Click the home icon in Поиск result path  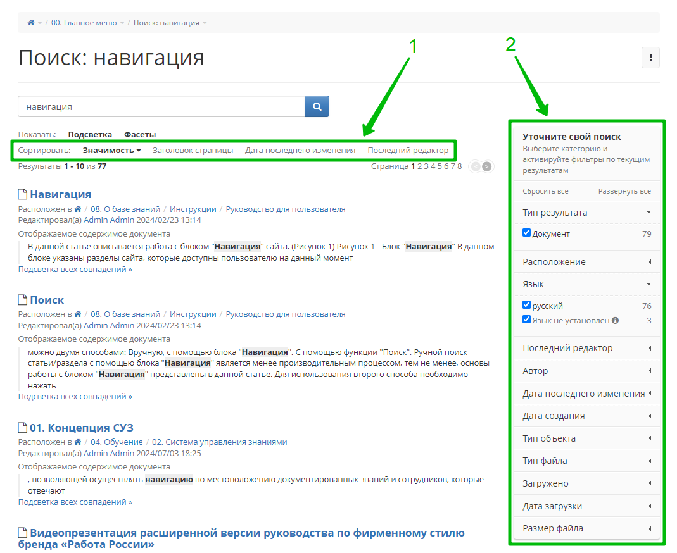(78, 314)
